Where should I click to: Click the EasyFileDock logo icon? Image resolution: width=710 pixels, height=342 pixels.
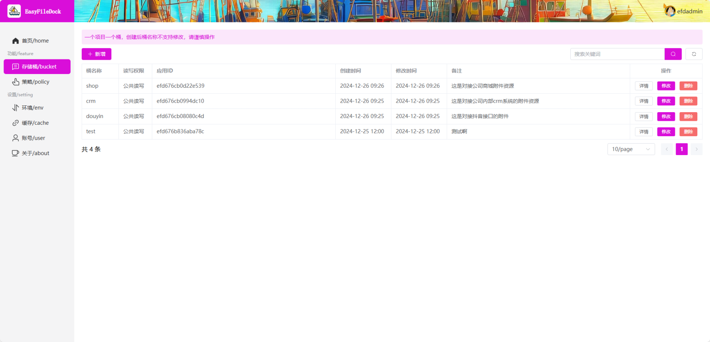coord(14,11)
